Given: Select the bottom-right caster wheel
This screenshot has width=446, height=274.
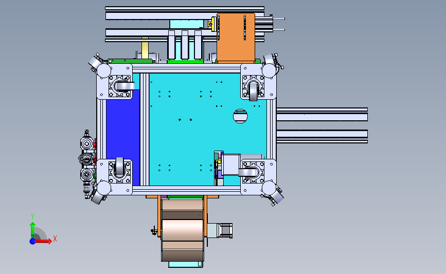Looking at the screenshot, I should (247, 172).
